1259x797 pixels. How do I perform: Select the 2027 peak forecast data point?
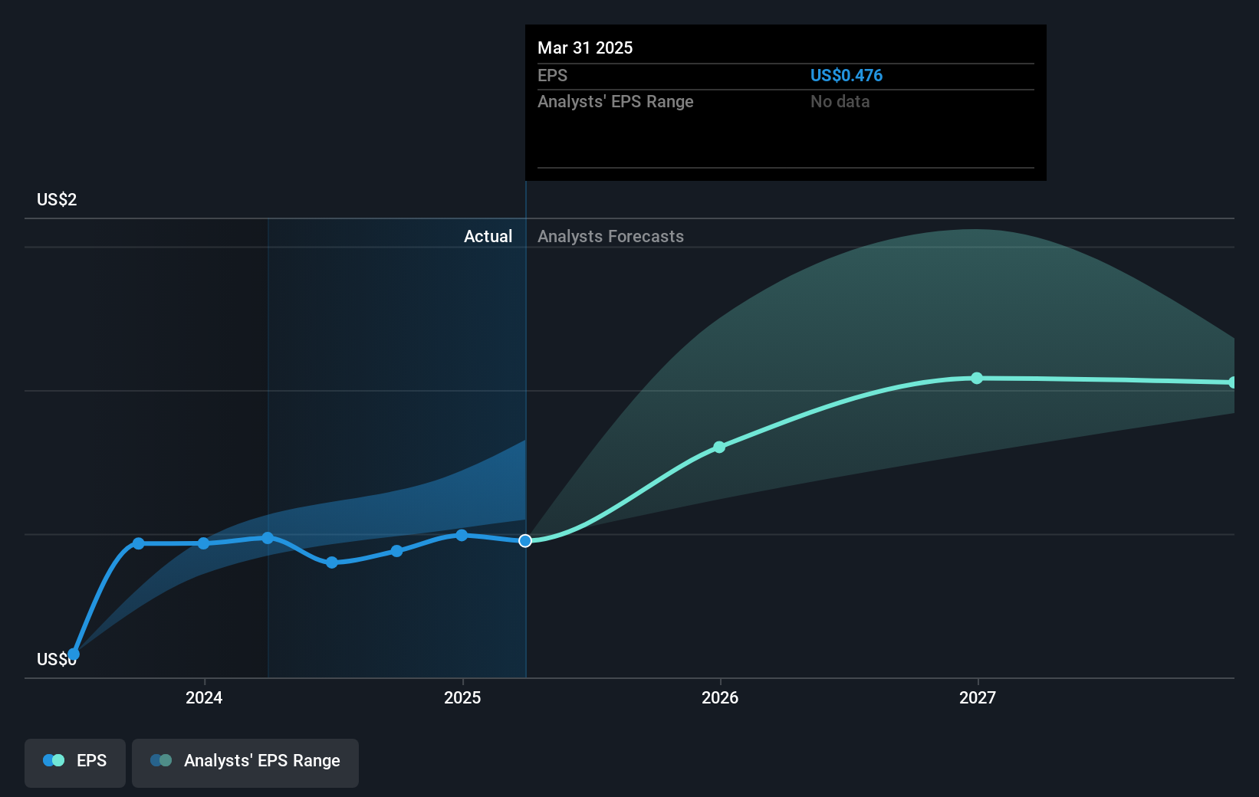click(976, 378)
